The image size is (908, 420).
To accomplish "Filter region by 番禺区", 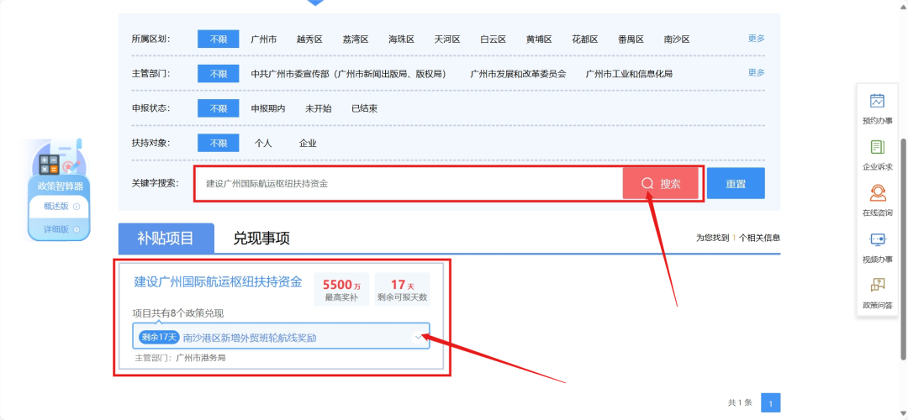I will pyautogui.click(x=631, y=39).
